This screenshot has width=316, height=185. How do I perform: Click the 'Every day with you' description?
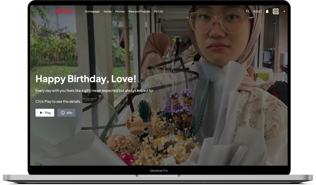click(94, 91)
